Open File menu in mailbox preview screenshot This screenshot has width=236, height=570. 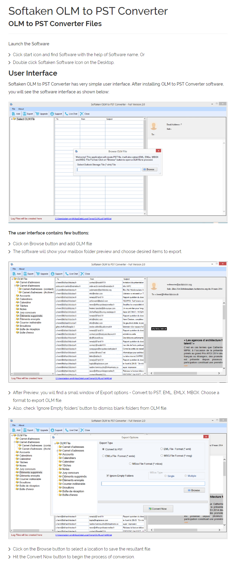(x=14, y=269)
